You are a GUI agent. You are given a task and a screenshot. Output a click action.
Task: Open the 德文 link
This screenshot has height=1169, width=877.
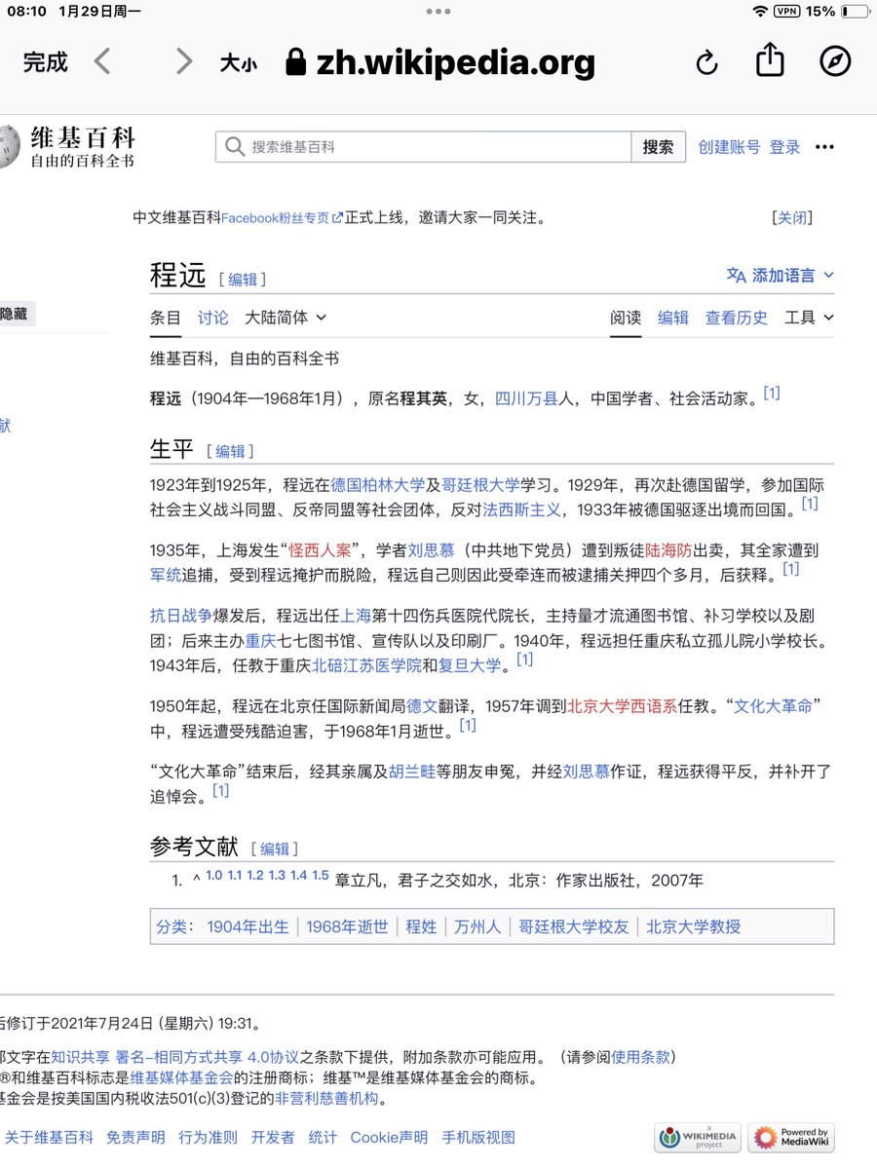(421, 707)
